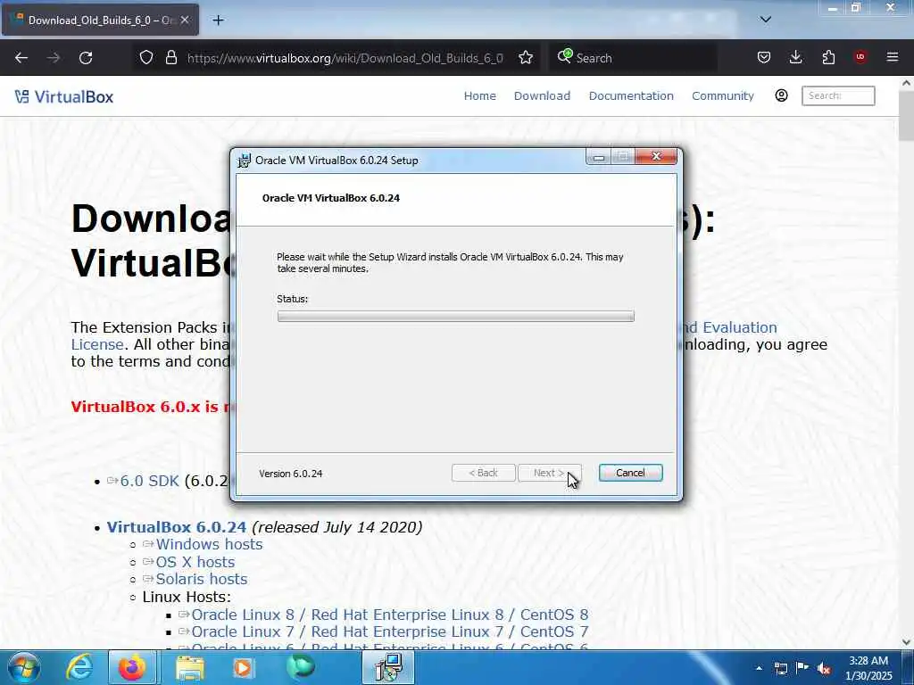914x685 pixels.
Task: Open the Solaris hosts link
Action: click(201, 579)
